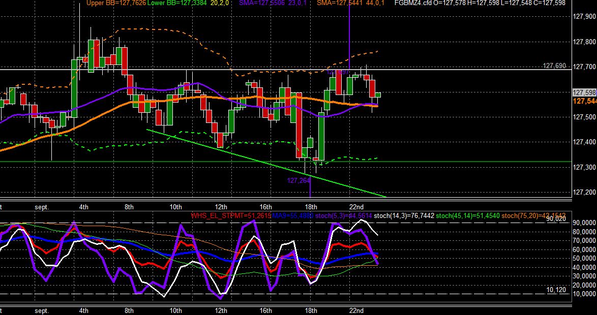Click the WHS_EL_STPMT=51,2615 indicator label
This screenshot has width=597, height=315.
230,216
